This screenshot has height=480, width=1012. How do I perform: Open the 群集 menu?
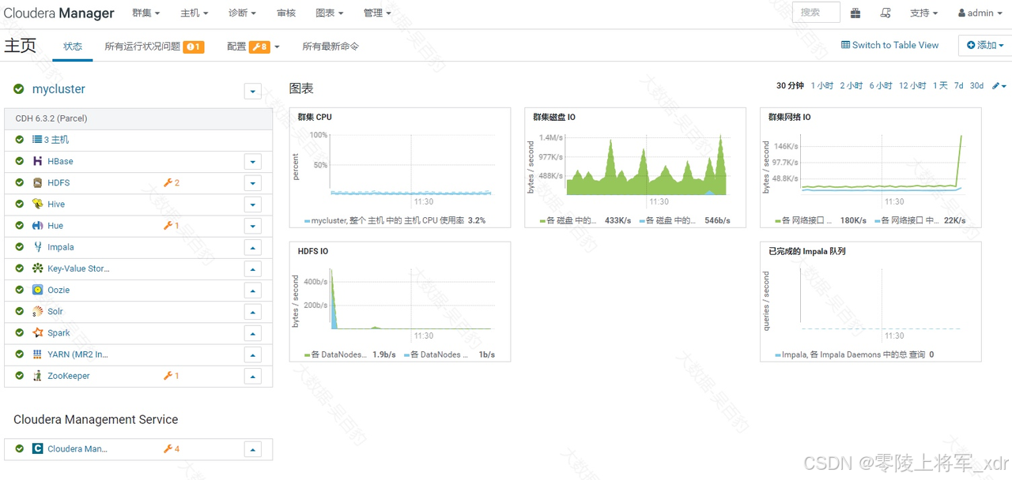coord(146,13)
